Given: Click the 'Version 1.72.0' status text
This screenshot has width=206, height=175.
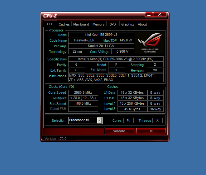Looking at the screenshot, I should [x=55, y=139].
